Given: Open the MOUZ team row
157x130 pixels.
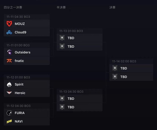Looking at the screenshot, I should [27, 24].
